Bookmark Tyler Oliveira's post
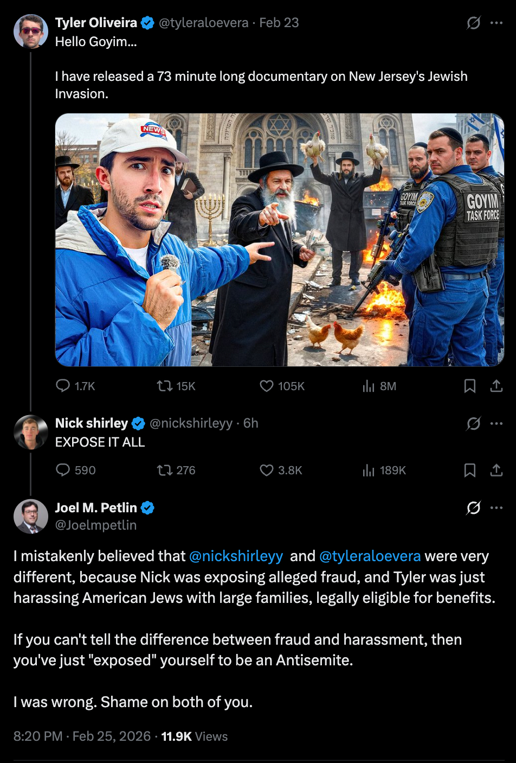 470,386
